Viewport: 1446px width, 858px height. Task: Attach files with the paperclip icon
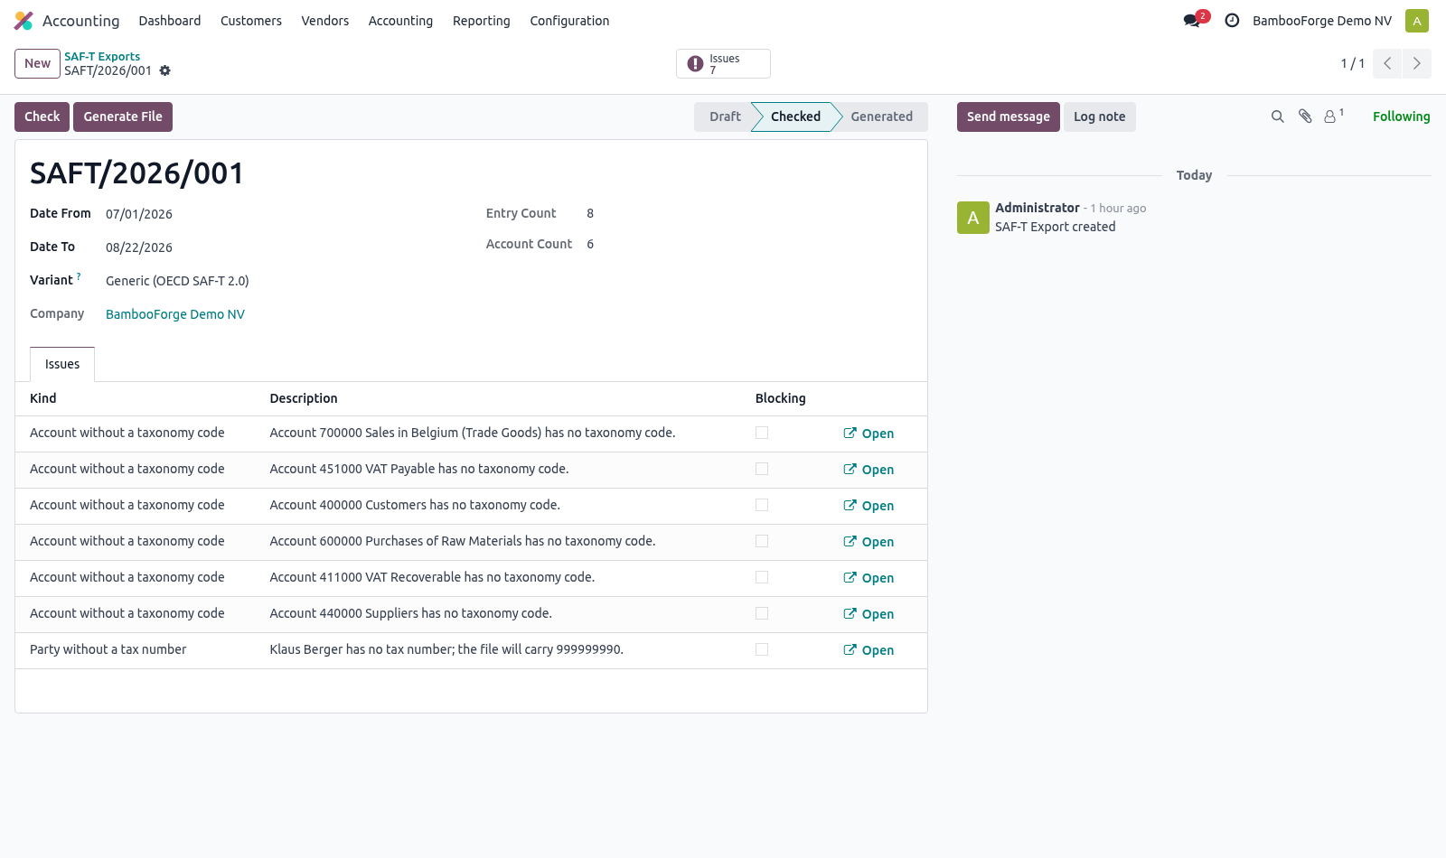1305,117
